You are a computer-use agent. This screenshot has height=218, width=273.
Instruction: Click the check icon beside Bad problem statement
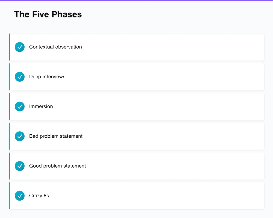[x=20, y=136]
